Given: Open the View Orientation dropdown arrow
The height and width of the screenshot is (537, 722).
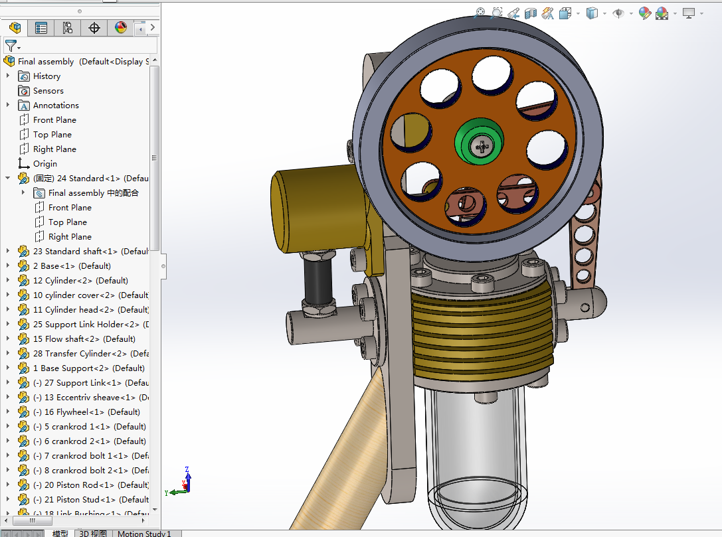Looking at the screenshot, I should click(578, 14).
